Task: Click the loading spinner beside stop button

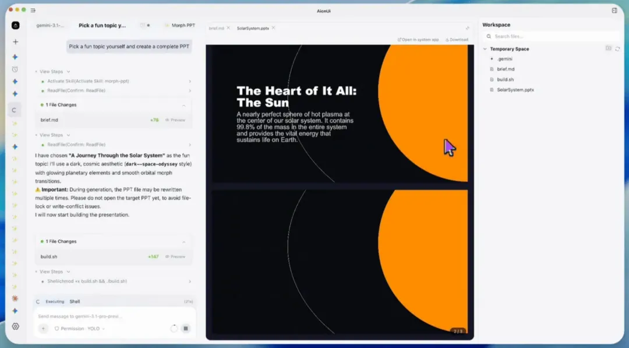Action: [174, 328]
